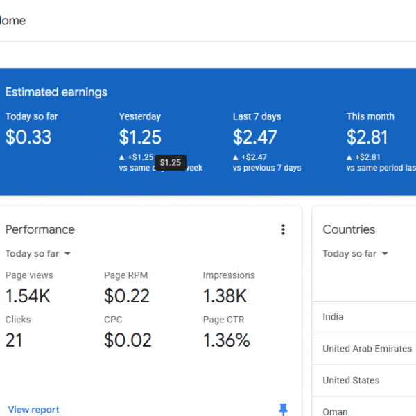Click the Today so far earnings $0.33
The image size is (416, 416).
point(28,137)
